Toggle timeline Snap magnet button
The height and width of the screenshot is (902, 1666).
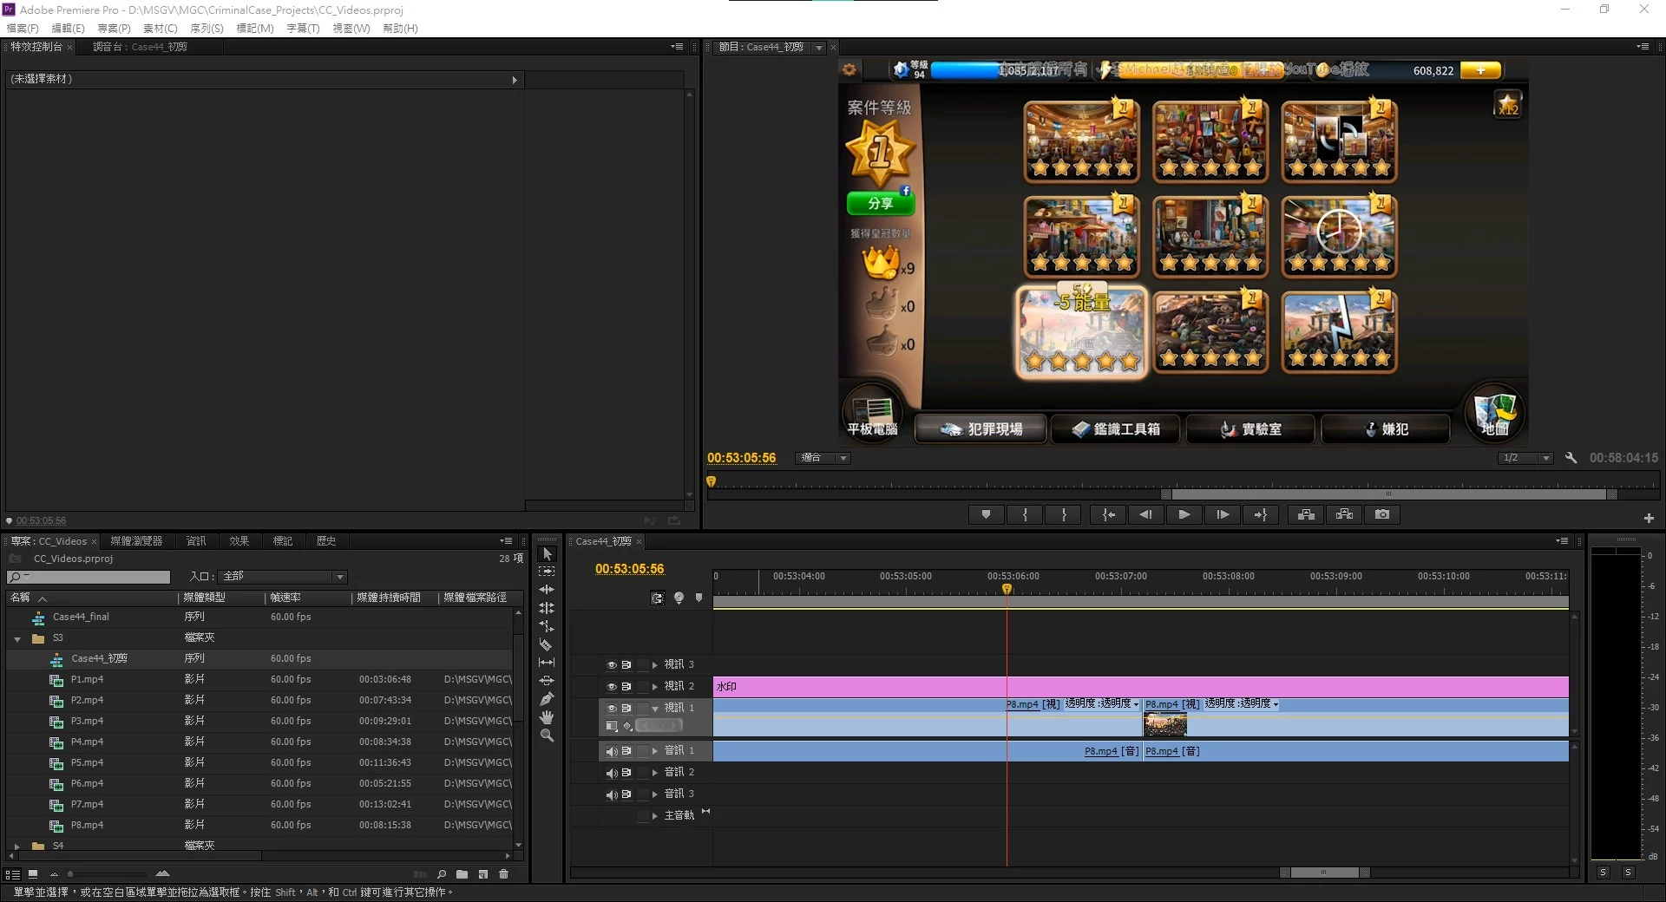coord(657,598)
